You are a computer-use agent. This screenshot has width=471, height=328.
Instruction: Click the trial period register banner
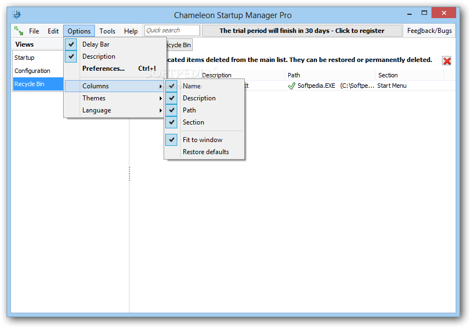[302, 31]
